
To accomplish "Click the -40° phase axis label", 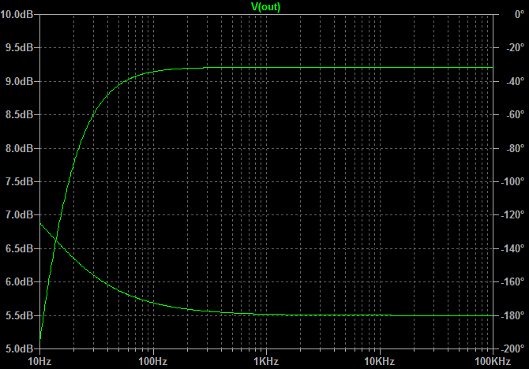I will point(516,81).
